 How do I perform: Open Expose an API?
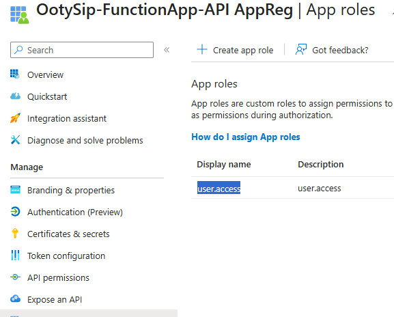click(x=55, y=300)
